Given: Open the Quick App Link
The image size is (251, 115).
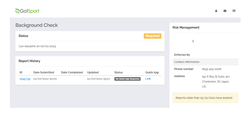Looking at the screenshot, I should [148, 79].
